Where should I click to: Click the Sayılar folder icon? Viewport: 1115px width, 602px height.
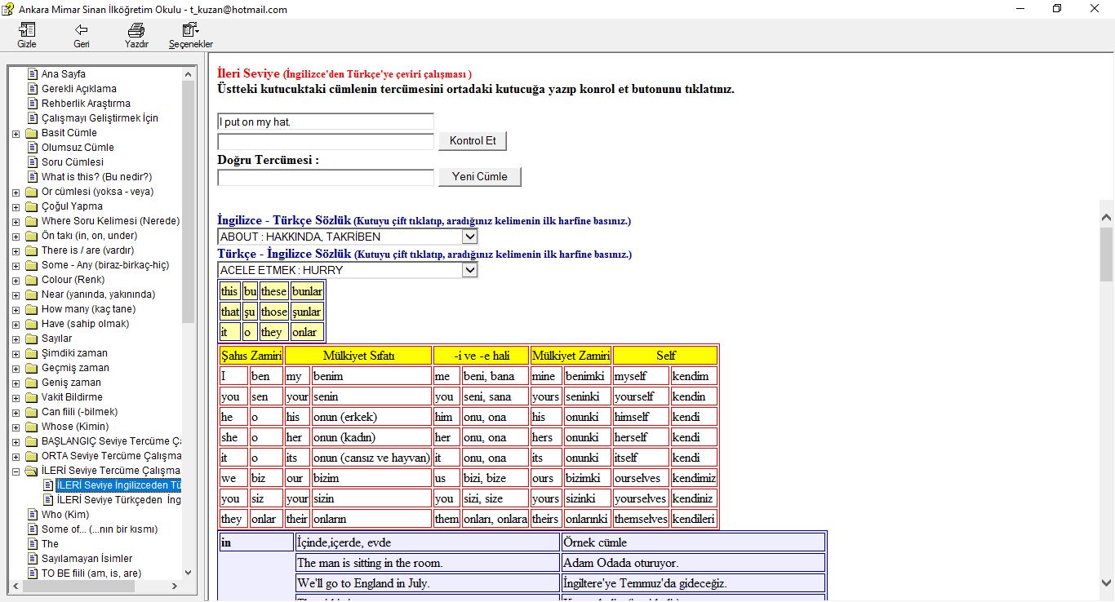[x=32, y=339]
